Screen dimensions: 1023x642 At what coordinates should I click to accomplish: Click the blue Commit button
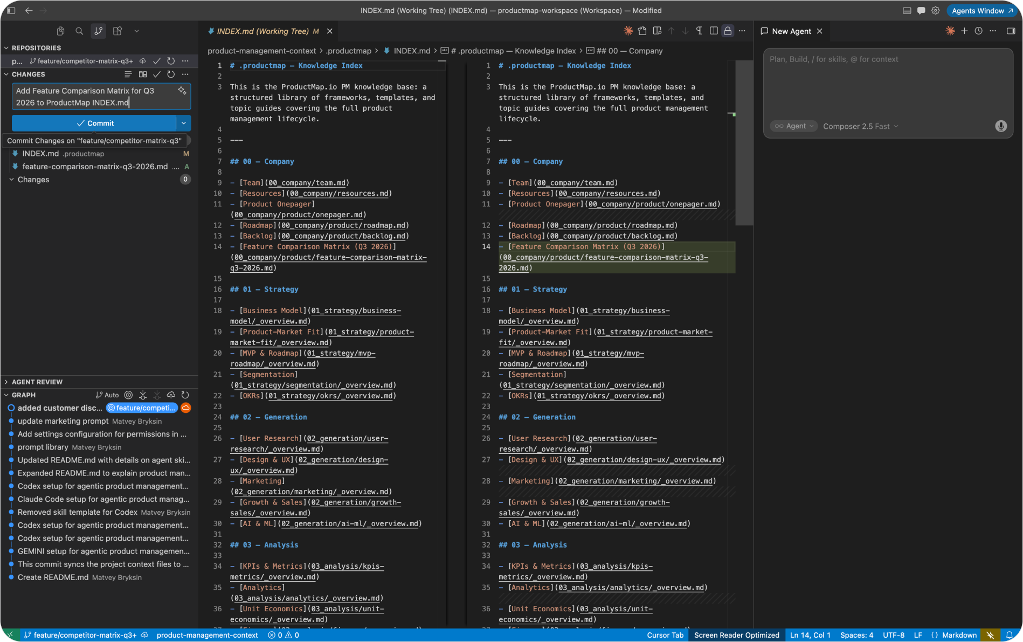click(94, 123)
